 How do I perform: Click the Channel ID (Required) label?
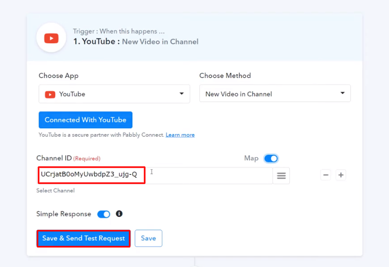coord(68,158)
